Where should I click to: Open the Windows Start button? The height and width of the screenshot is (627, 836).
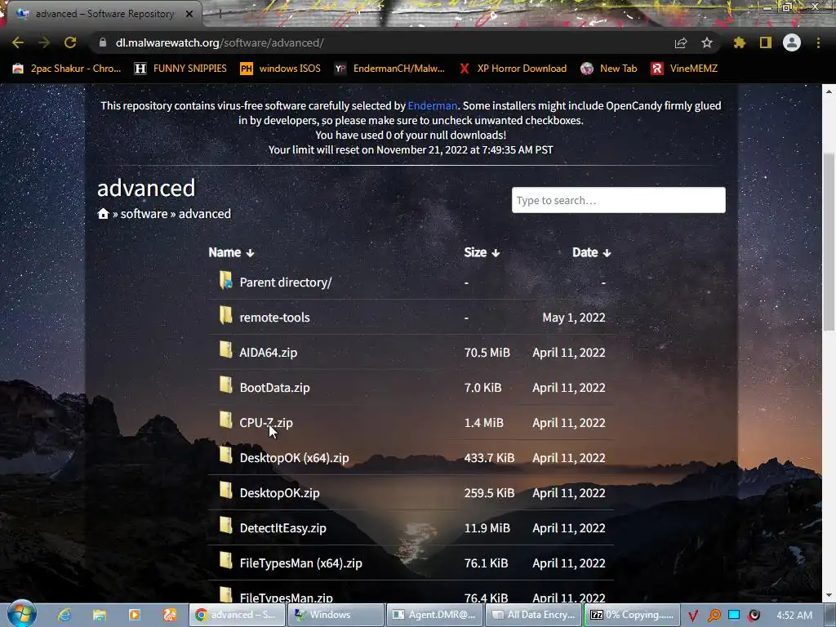21,614
